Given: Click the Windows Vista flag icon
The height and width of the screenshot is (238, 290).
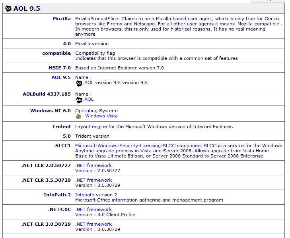Looking at the screenshot, I should pos(78,116).
